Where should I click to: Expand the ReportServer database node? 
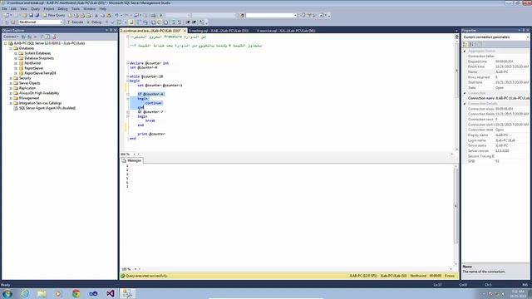point(16,68)
